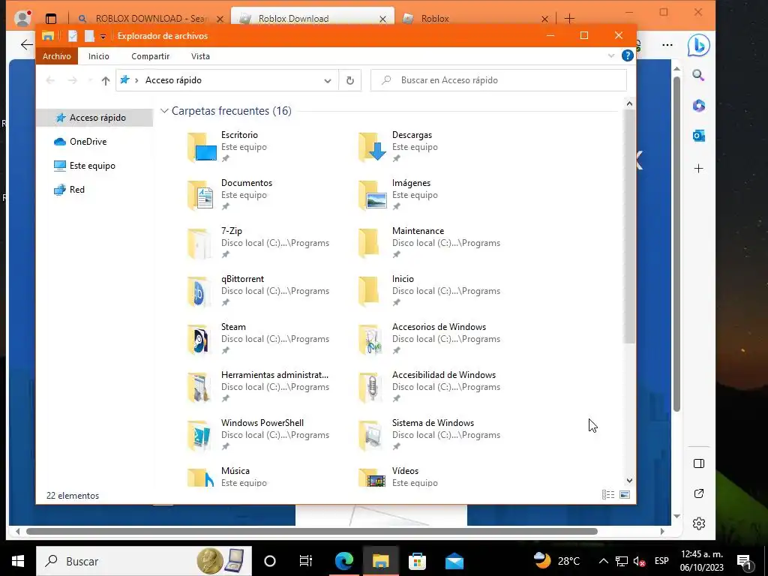The image size is (768, 576).
Task: Switch to large icons view layout
Action: coord(625,495)
